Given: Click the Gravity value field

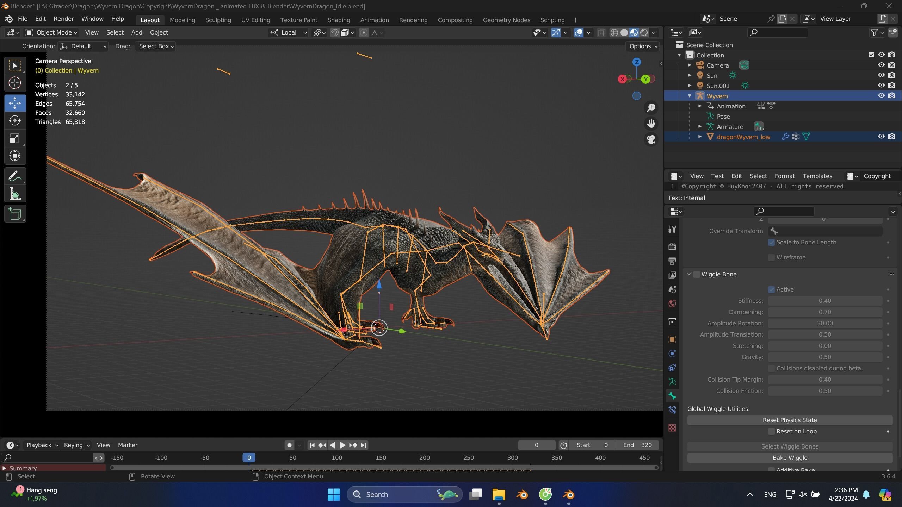Looking at the screenshot, I should point(825,357).
